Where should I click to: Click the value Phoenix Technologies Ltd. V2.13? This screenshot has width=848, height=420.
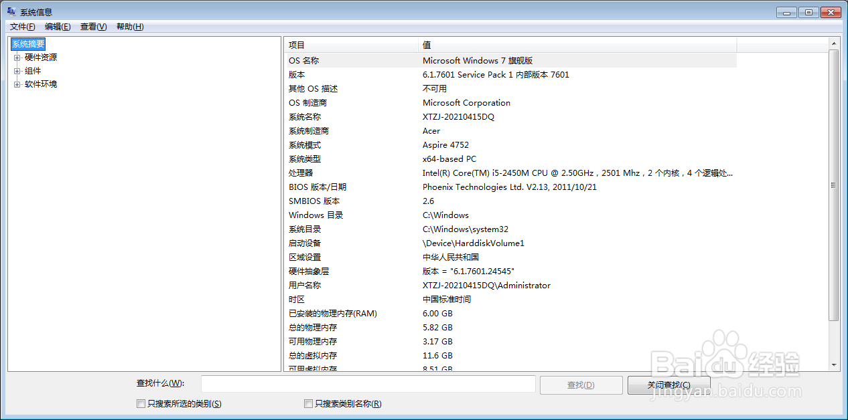click(x=510, y=187)
